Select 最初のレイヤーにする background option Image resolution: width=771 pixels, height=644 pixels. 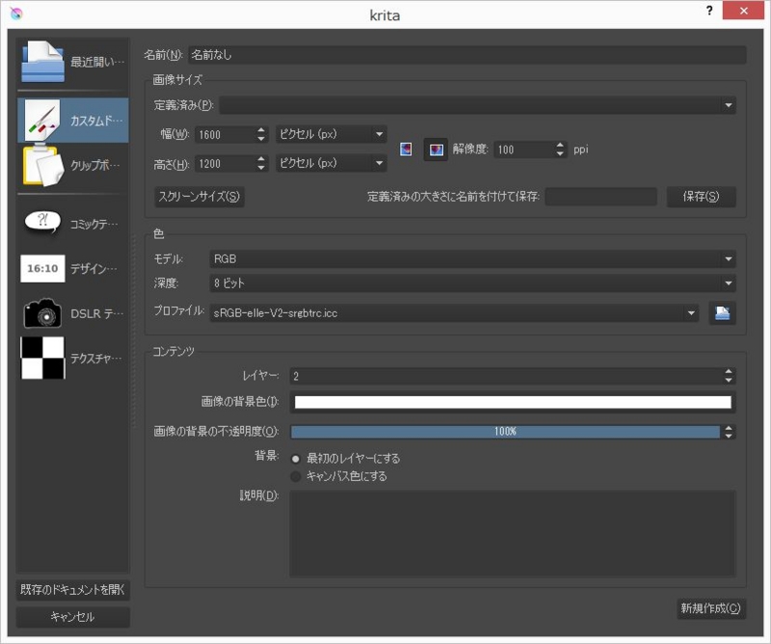click(x=296, y=459)
